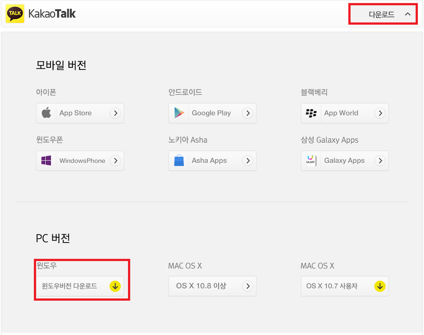This screenshot has height=335, width=424.
Task: Click the chevron arrow beside OS X 10.8 이상
Action: (247, 286)
